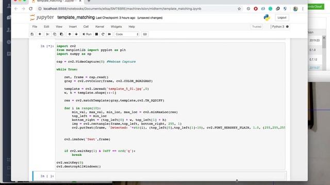Select version 0.7.12 in background window
The width and height of the screenshot is (330, 185).
pyautogui.click(x=313, y=60)
